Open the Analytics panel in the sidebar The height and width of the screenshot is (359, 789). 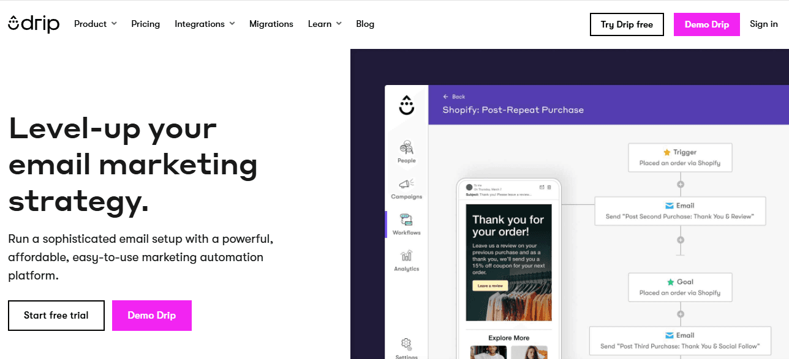point(406,259)
